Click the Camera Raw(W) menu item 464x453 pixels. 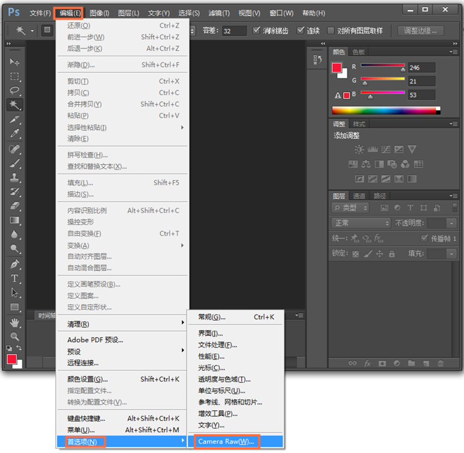click(226, 442)
